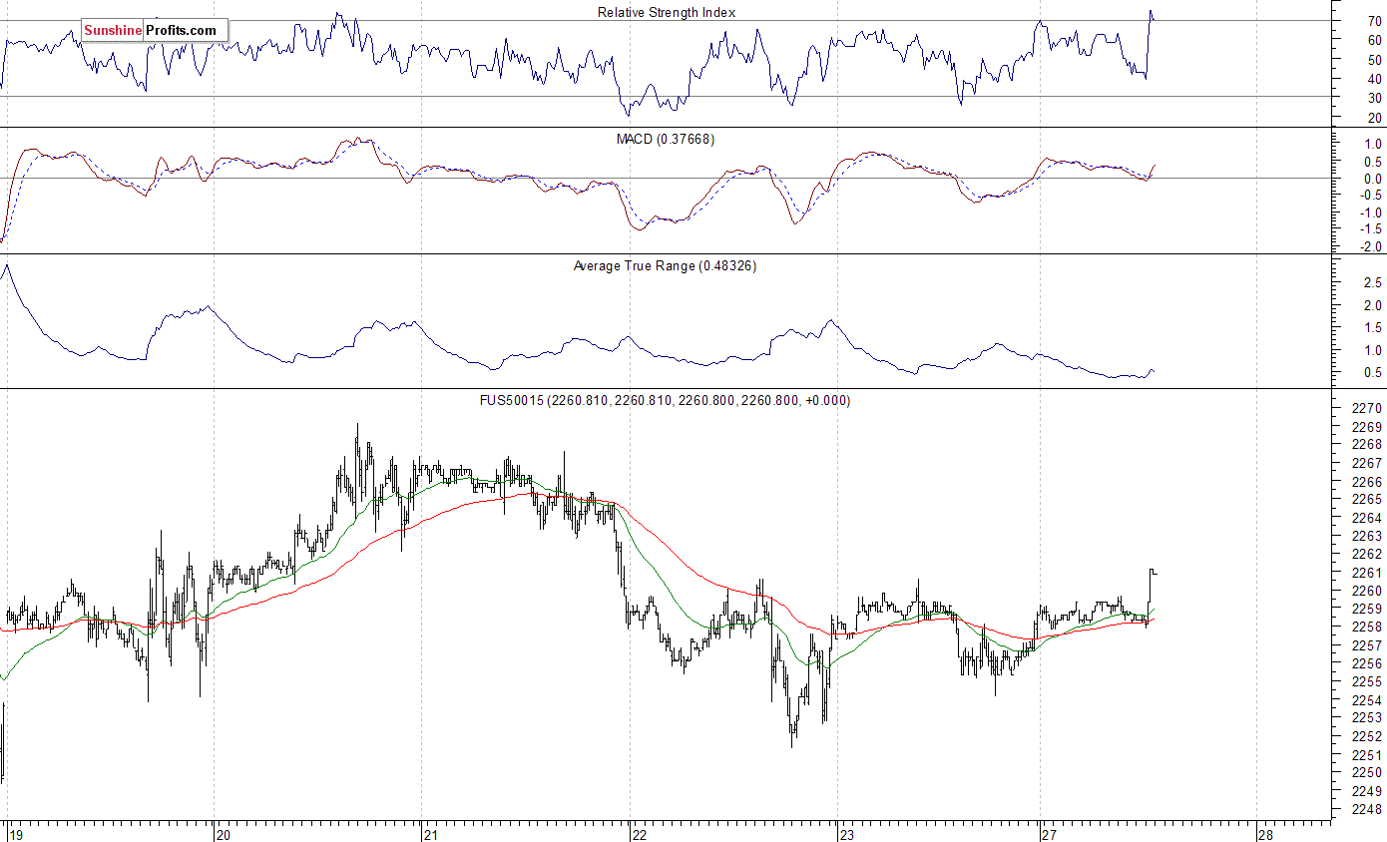Screen dimensions: 1387x842
Task: Click the 21 date label on the time axis
Action: (x=431, y=834)
